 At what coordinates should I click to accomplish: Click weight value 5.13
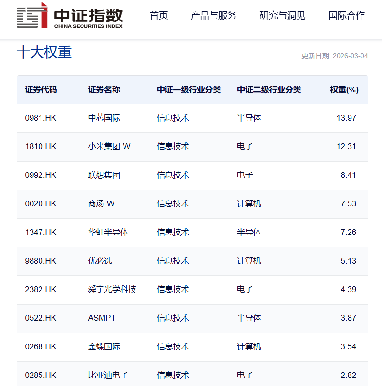click(x=348, y=261)
